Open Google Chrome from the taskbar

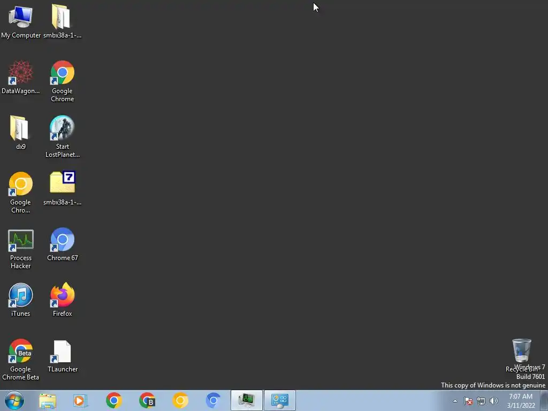[x=113, y=401]
